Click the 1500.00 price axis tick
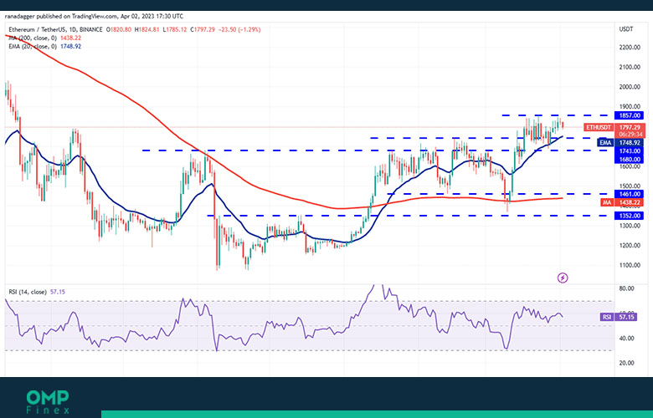 (630, 186)
